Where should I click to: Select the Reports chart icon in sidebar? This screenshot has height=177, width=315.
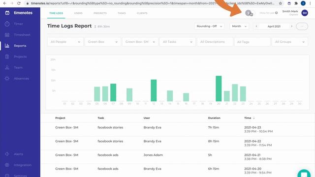(x=7, y=46)
